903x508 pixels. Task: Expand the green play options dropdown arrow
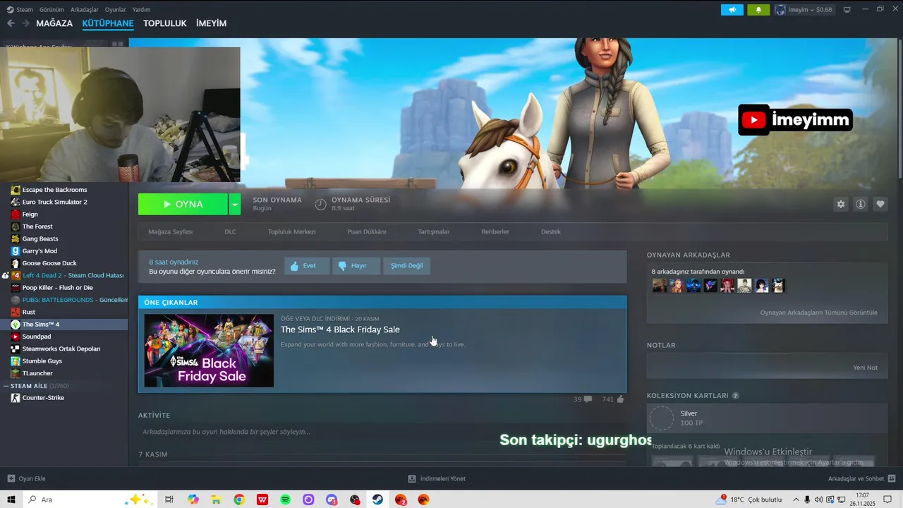[x=235, y=204]
